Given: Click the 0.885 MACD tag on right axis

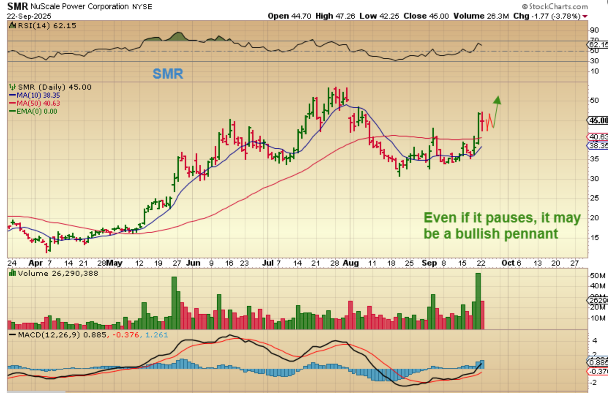Looking at the screenshot, I should tap(598, 363).
